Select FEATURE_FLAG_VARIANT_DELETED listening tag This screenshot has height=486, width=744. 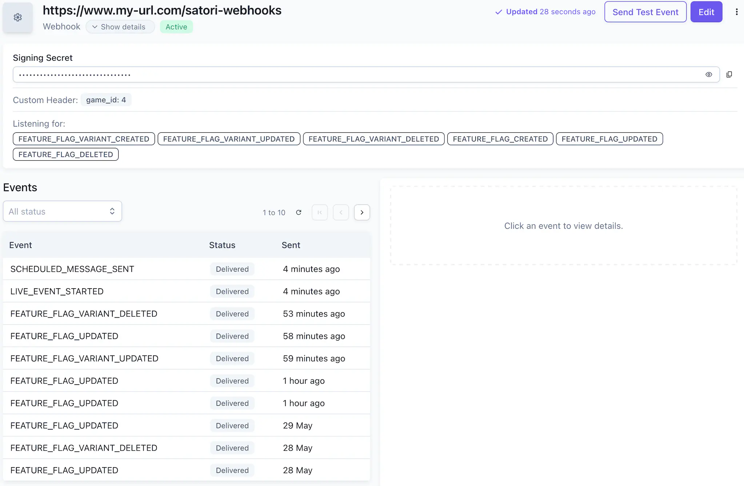click(374, 139)
